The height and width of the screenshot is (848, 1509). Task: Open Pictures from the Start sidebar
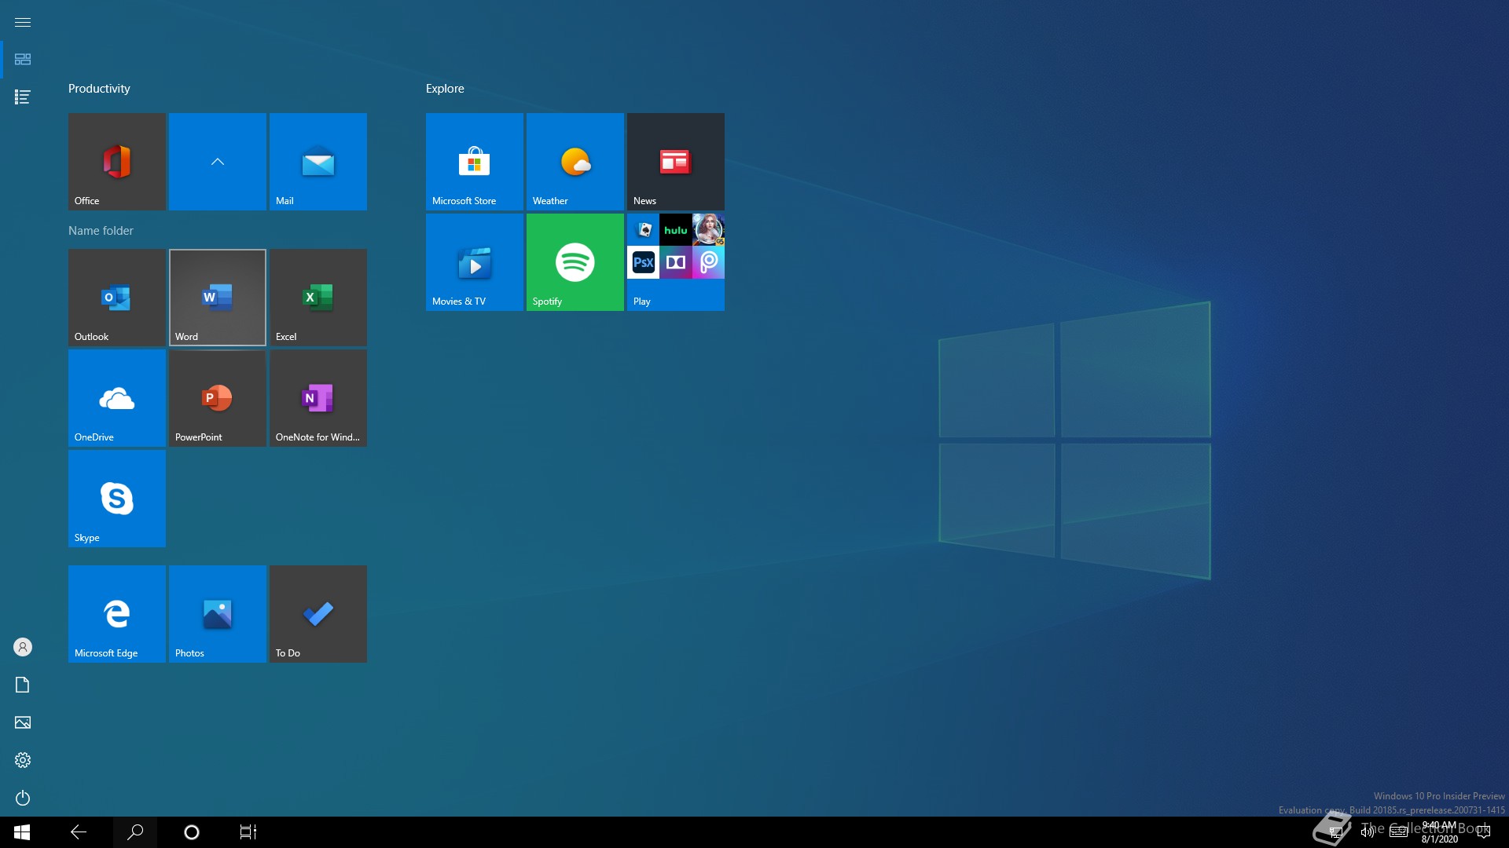(23, 722)
